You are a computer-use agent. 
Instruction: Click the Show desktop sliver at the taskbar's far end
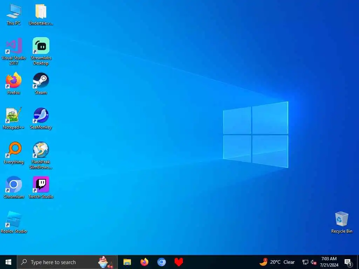click(358, 262)
